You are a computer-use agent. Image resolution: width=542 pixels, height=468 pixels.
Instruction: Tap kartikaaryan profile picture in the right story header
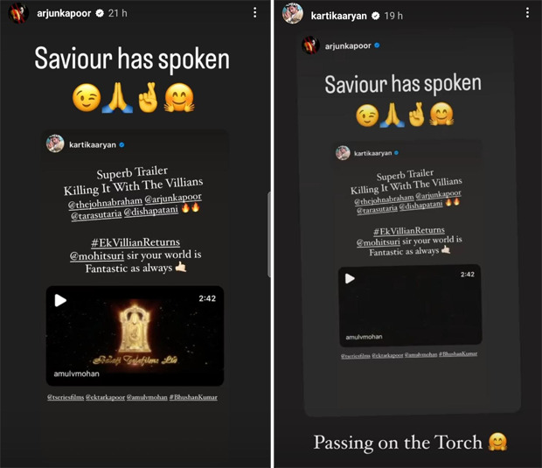293,13
